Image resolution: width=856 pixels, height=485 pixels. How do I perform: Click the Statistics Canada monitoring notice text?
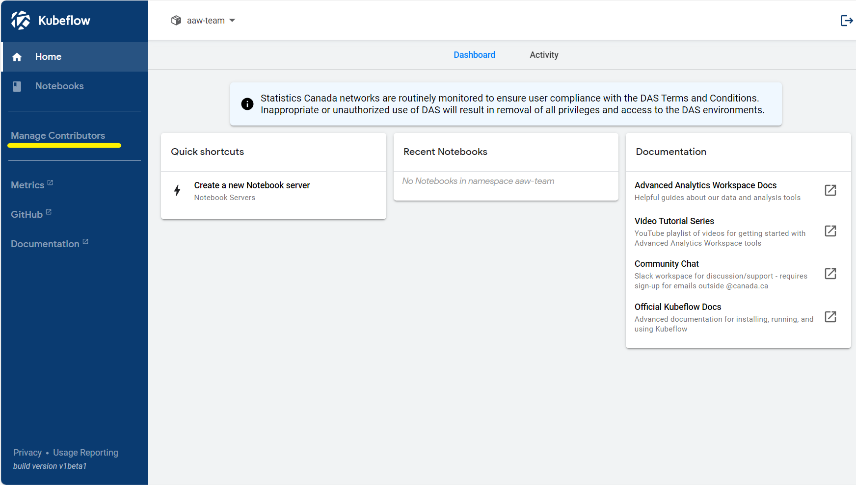click(x=512, y=104)
